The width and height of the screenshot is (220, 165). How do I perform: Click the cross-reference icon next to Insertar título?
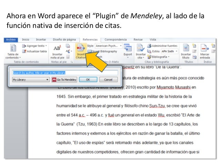pos(194,57)
